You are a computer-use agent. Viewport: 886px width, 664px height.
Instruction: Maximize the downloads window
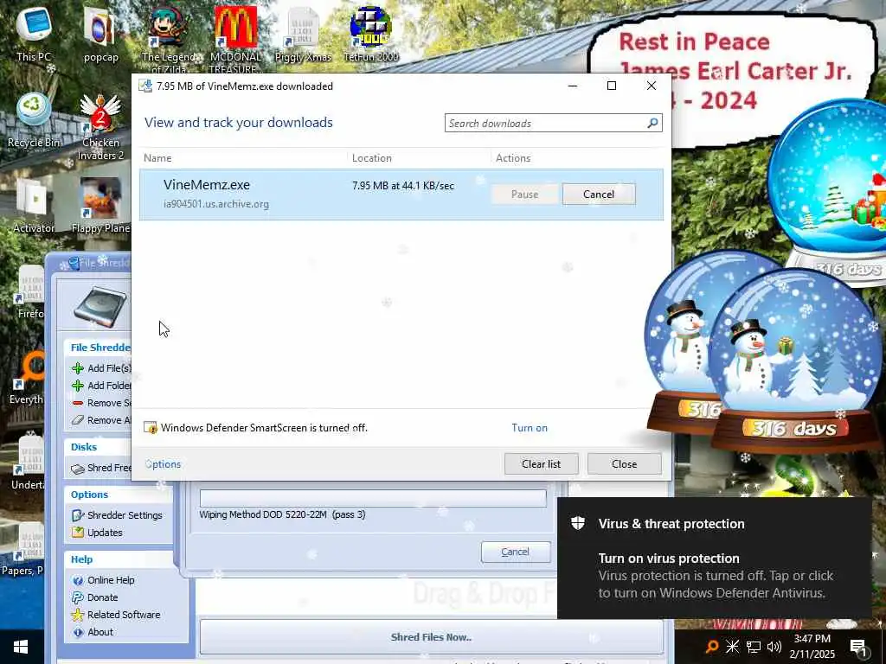coord(612,86)
